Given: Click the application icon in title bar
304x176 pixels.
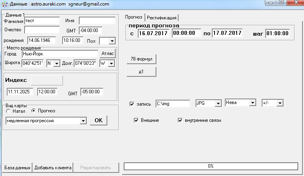Looking at the screenshot, I should [x=4, y=4].
